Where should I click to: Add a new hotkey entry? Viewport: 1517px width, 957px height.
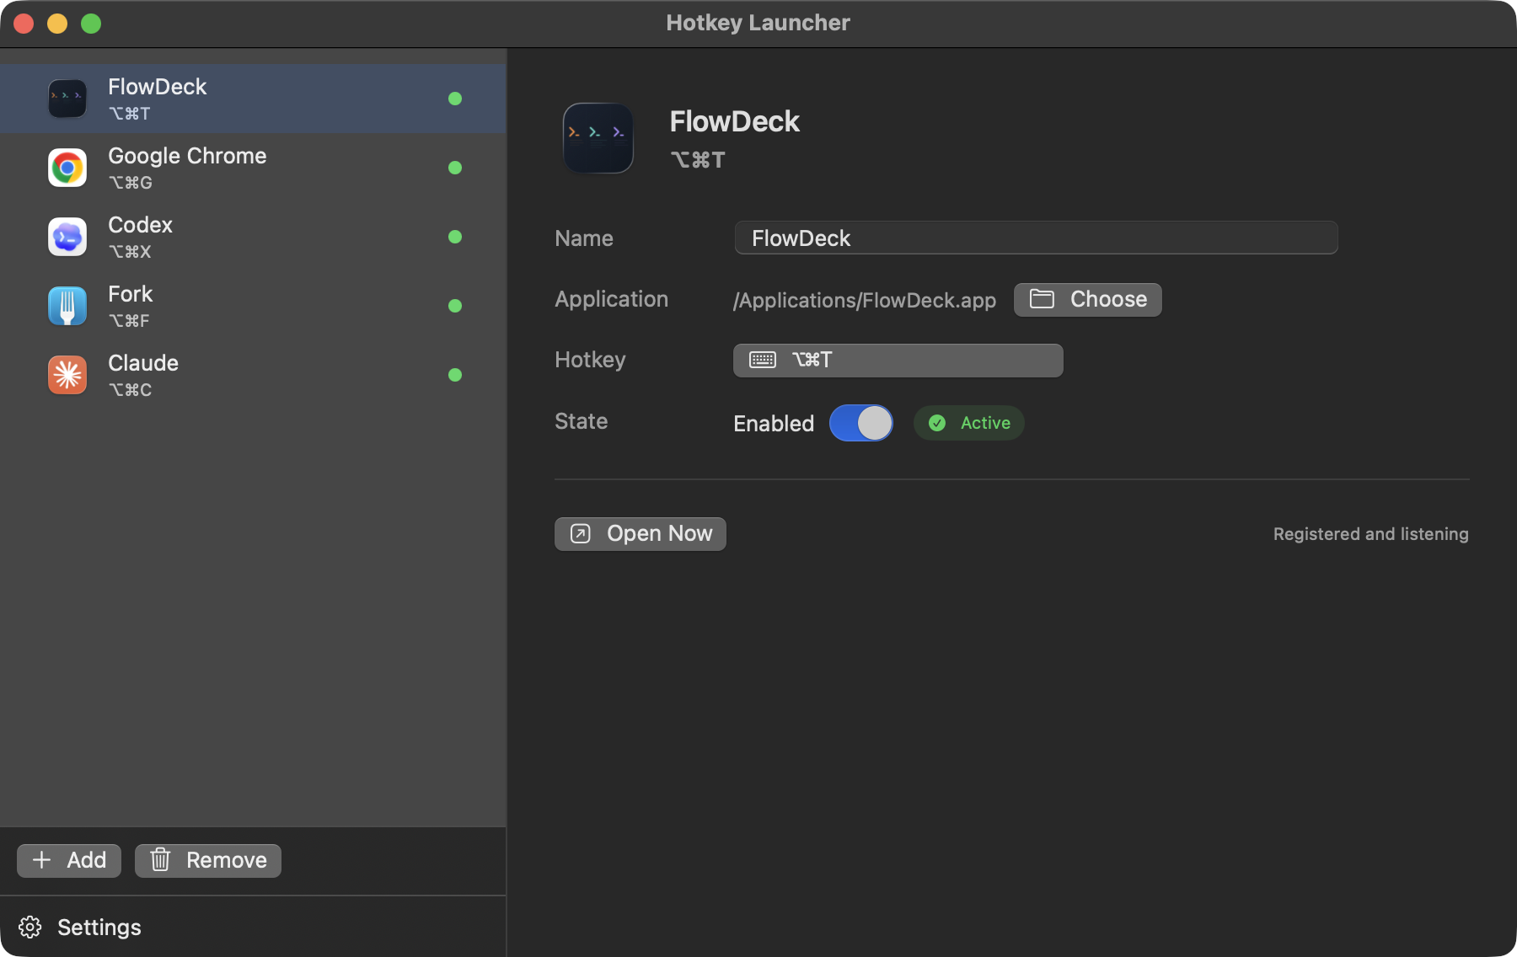click(x=69, y=860)
